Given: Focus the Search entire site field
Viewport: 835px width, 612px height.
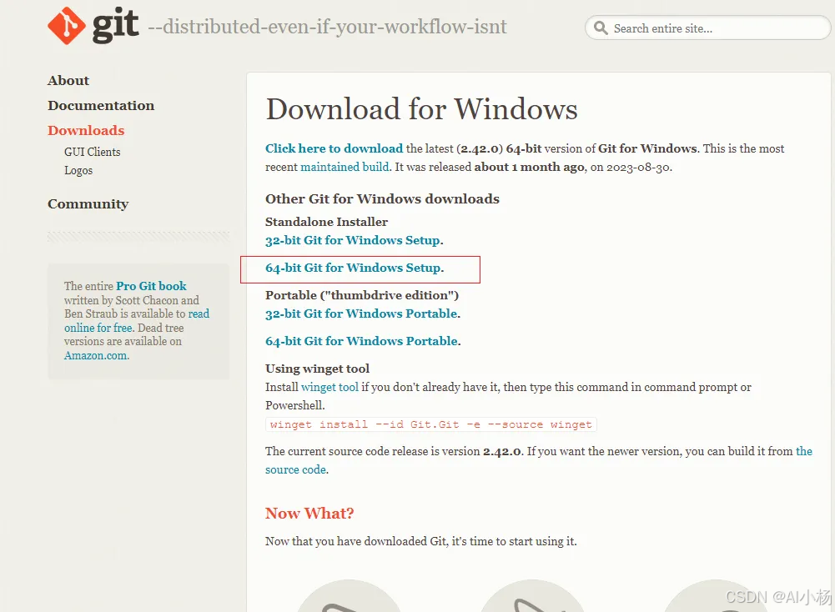Looking at the screenshot, I should [x=707, y=28].
